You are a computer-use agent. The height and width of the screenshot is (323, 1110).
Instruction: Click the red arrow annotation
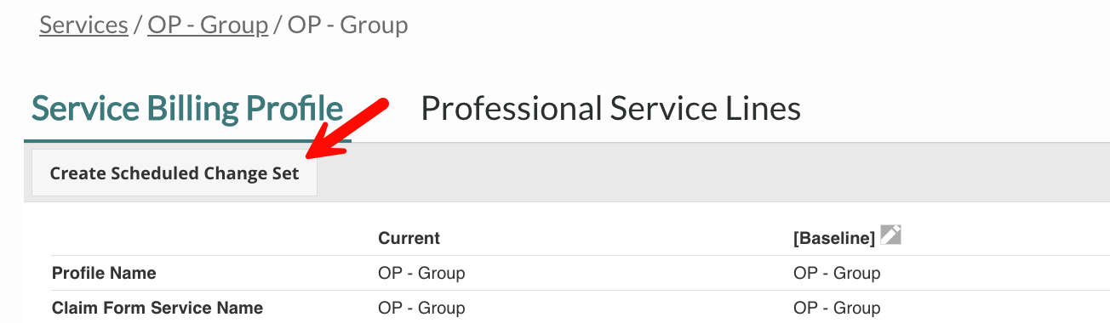pos(347,130)
